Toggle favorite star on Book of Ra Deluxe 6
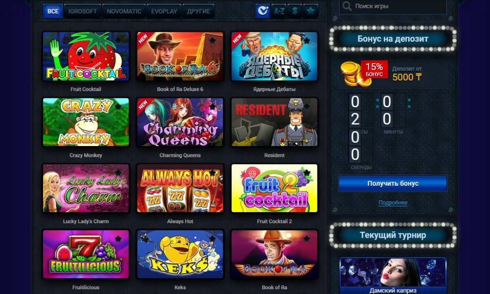Viewport: 490px width, 294px height. pyautogui.click(x=213, y=40)
